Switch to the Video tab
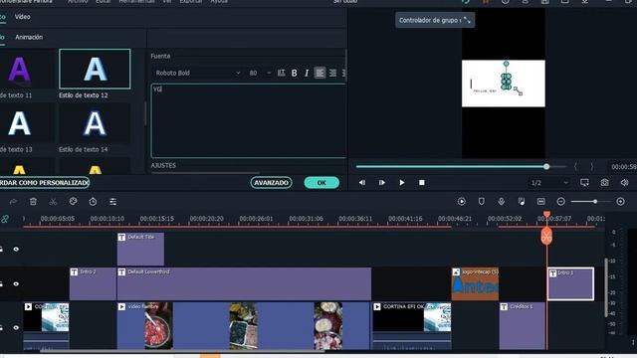Viewport: 637px width, 358px height. coord(22,17)
